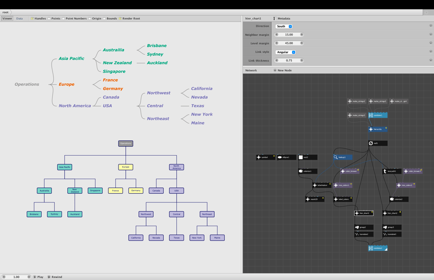Toggle the Handles checkbox
434x280 pixels.
[x=32, y=19]
